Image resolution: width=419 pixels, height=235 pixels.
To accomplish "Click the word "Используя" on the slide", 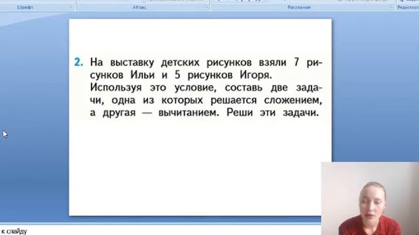I will pos(116,87).
